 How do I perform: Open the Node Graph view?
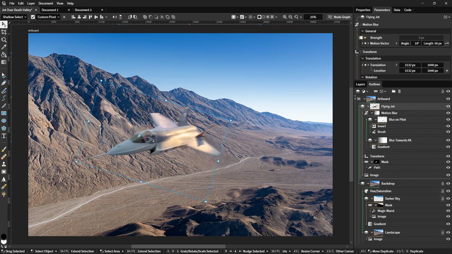[x=339, y=17]
